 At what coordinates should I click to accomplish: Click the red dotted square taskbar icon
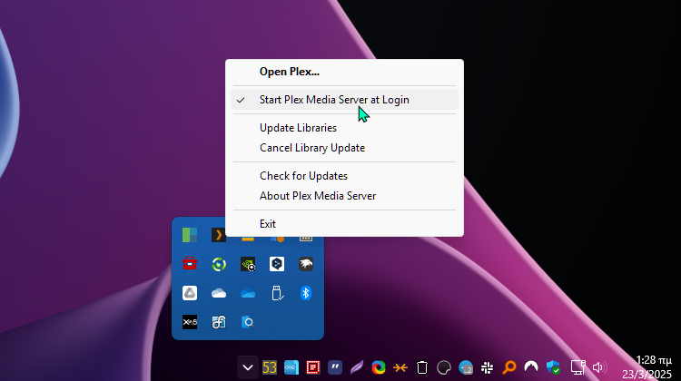click(x=313, y=367)
